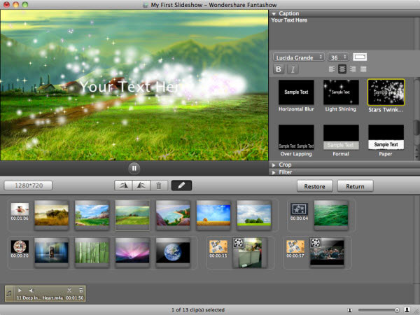Image resolution: width=420 pixels, height=315 pixels.
Task: Pause the slideshow preview
Action: 134,168
